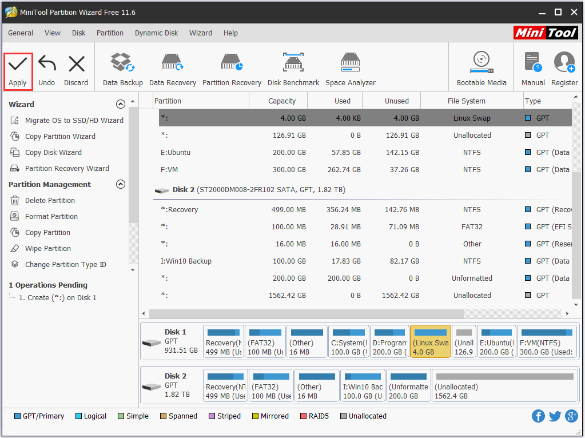Sort by File System column header
This screenshot has height=438, width=585.
pyautogui.click(x=472, y=101)
